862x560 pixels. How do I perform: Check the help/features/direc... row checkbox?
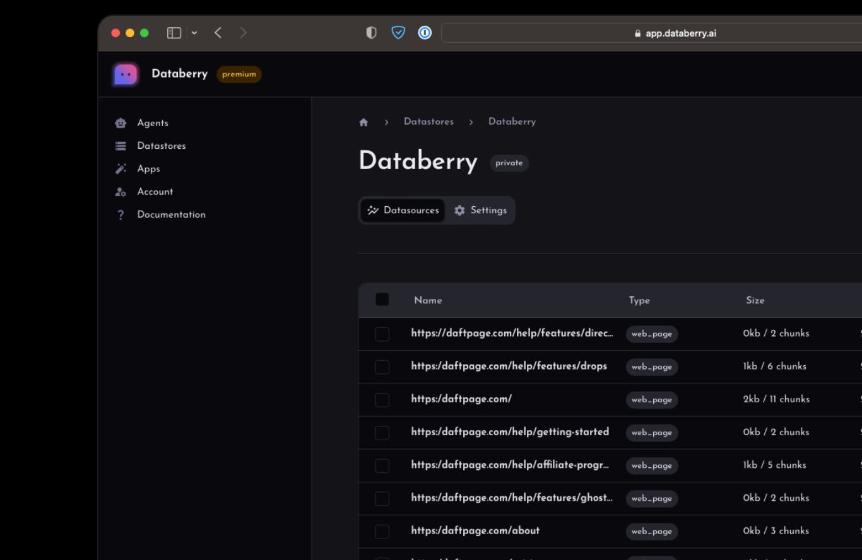point(382,334)
